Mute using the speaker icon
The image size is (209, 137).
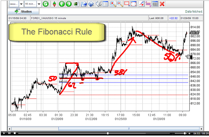[x=189, y=134]
